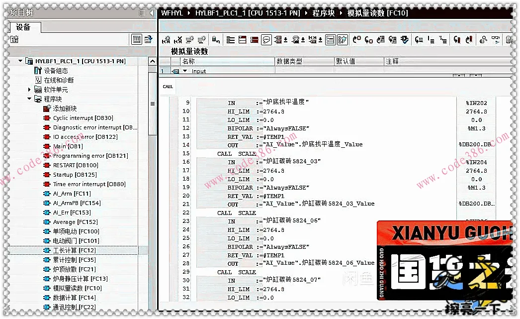Toggle monitoring with the glasses icon
This screenshot has width=520, height=319.
tap(496, 40)
